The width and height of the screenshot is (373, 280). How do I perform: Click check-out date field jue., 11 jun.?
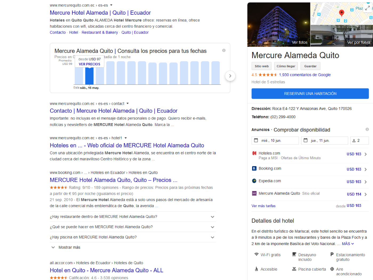(325, 141)
